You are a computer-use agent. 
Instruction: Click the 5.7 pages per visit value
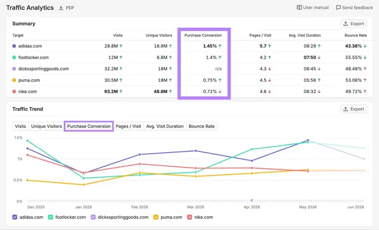263,46
